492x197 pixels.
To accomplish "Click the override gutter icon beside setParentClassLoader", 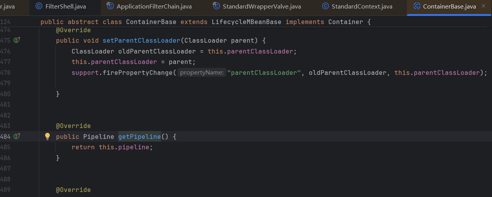I will [17, 40].
